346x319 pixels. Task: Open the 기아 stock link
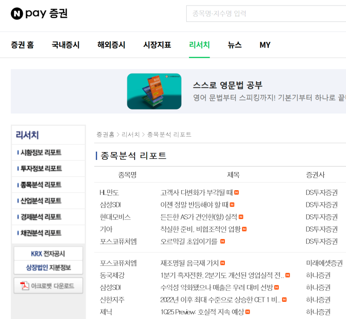point(106,229)
